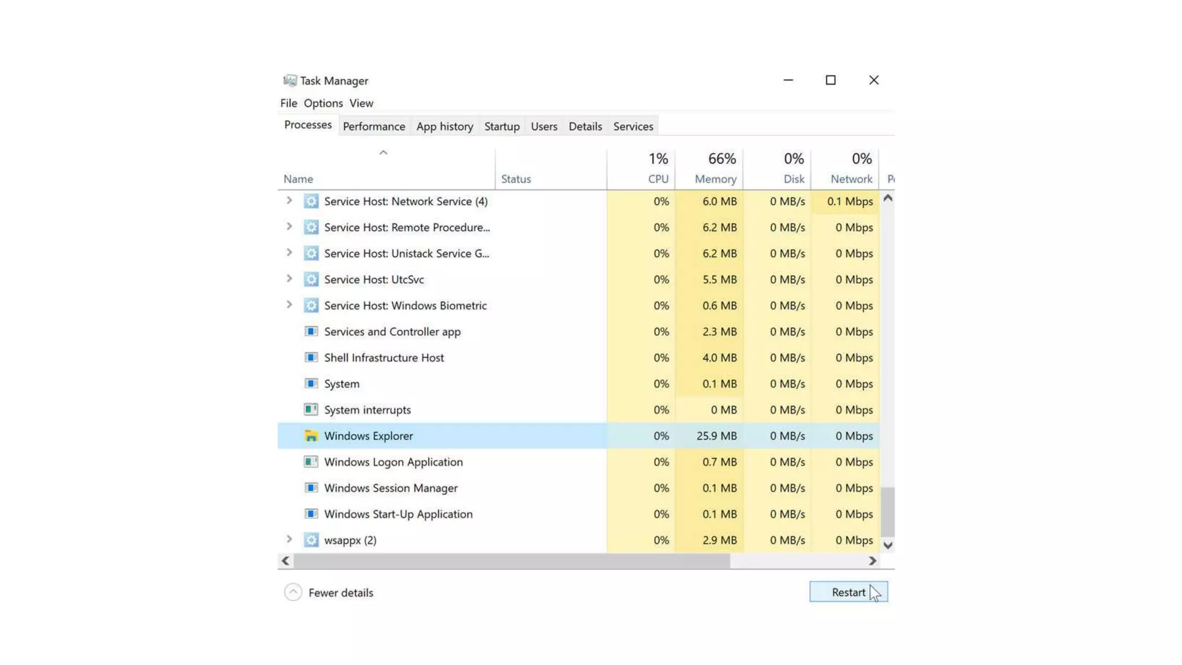Click the Services and Controller app icon
The width and height of the screenshot is (1182, 665).
[311, 332]
